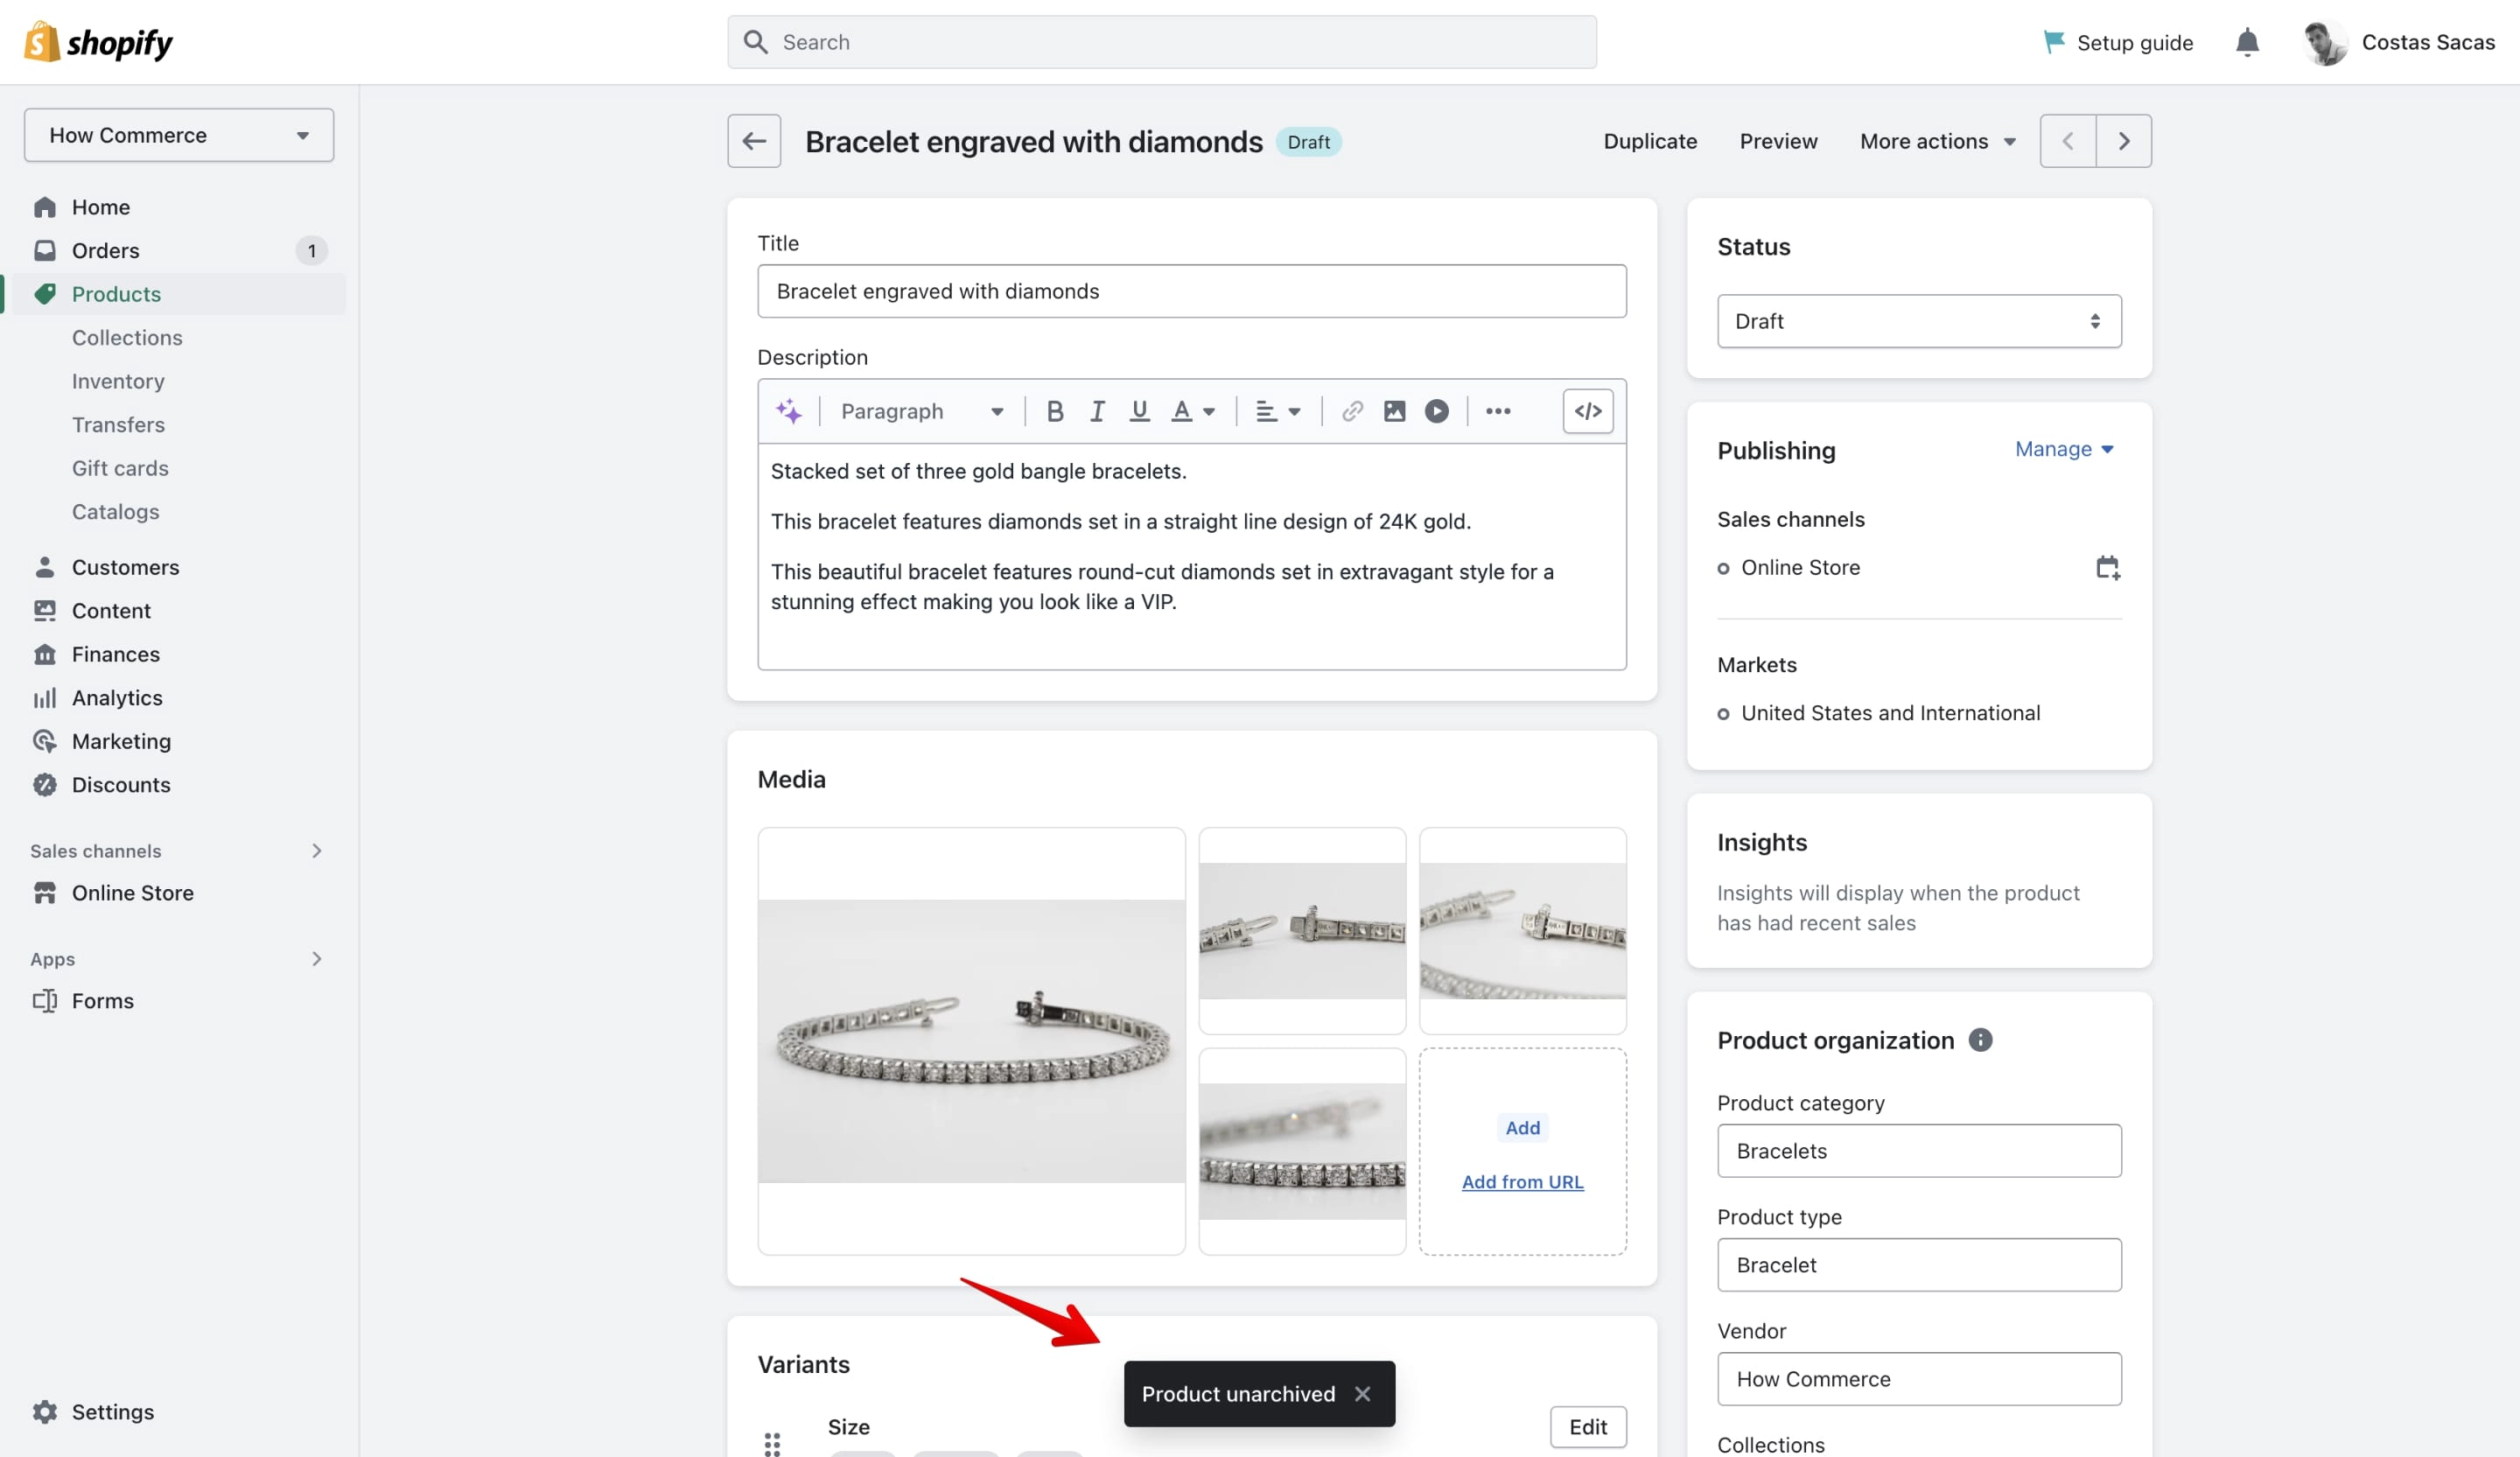
Task: Click the Shopify logo
Action: [x=98, y=42]
